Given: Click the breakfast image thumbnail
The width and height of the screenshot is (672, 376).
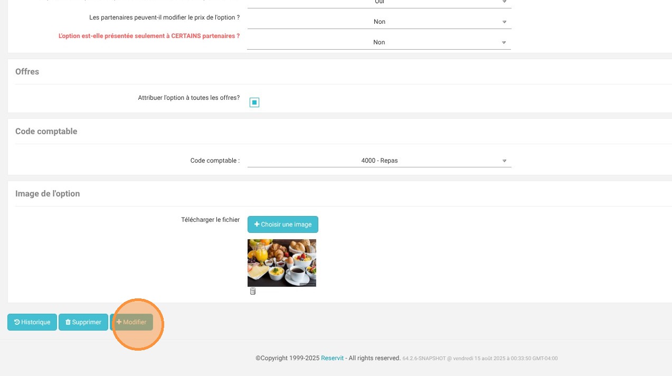Looking at the screenshot, I should pyautogui.click(x=282, y=263).
